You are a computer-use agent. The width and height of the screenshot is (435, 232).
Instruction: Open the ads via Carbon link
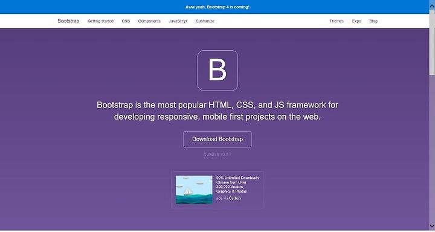pos(228,198)
